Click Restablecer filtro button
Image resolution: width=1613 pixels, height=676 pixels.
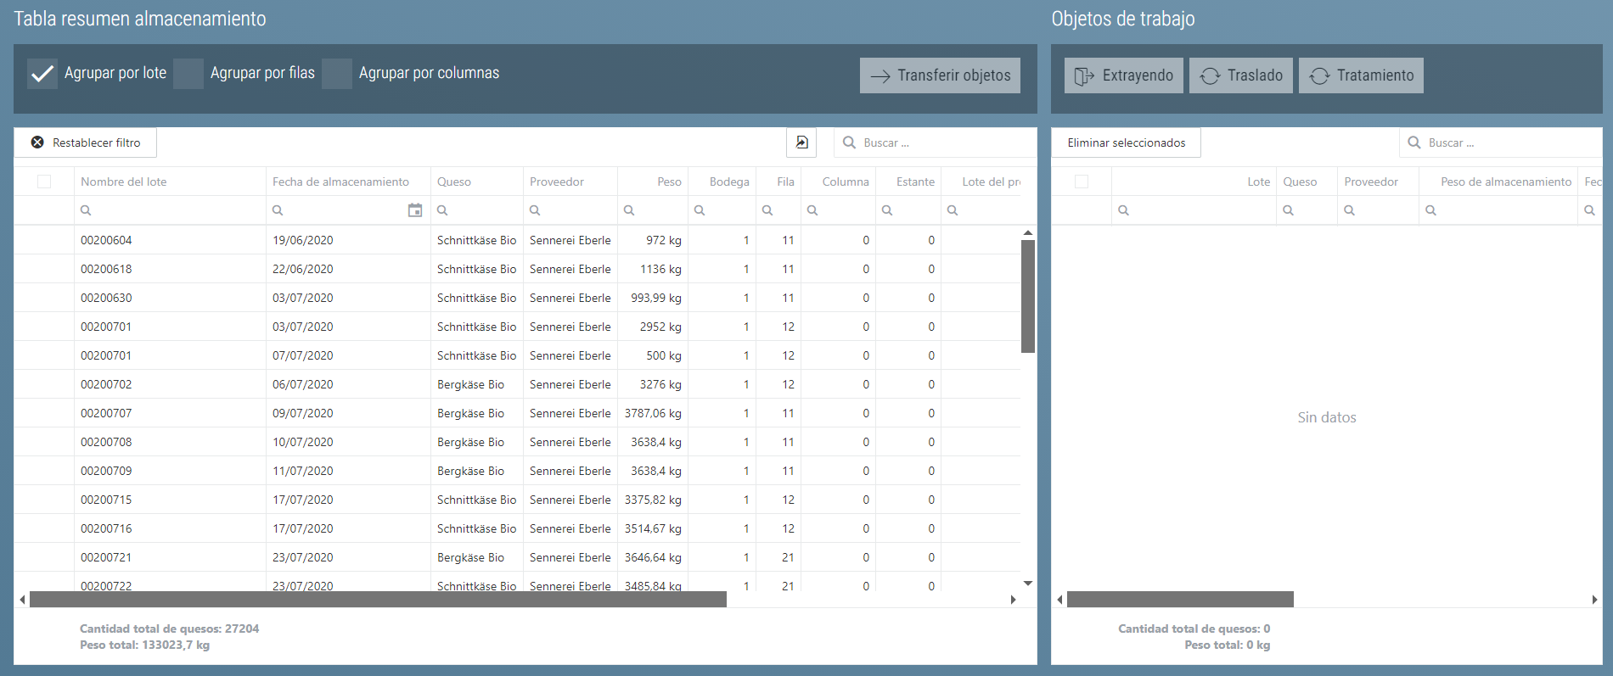86,142
